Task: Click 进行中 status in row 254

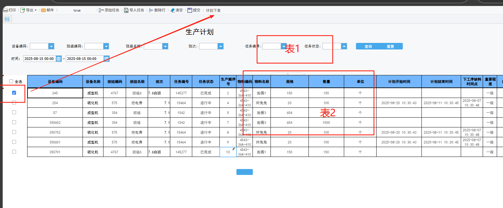Action: [206, 103]
